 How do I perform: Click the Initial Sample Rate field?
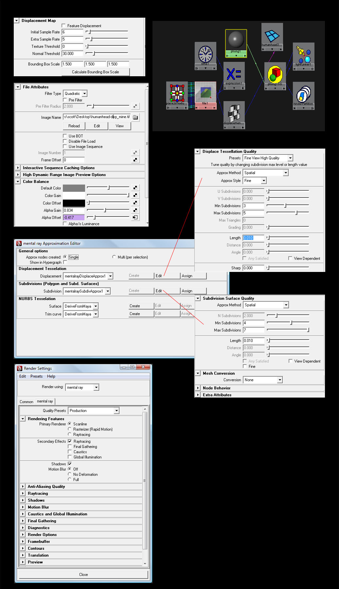[x=73, y=32]
